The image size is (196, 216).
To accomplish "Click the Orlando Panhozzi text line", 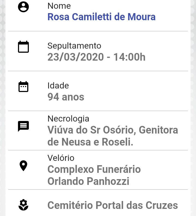I will [88, 181].
